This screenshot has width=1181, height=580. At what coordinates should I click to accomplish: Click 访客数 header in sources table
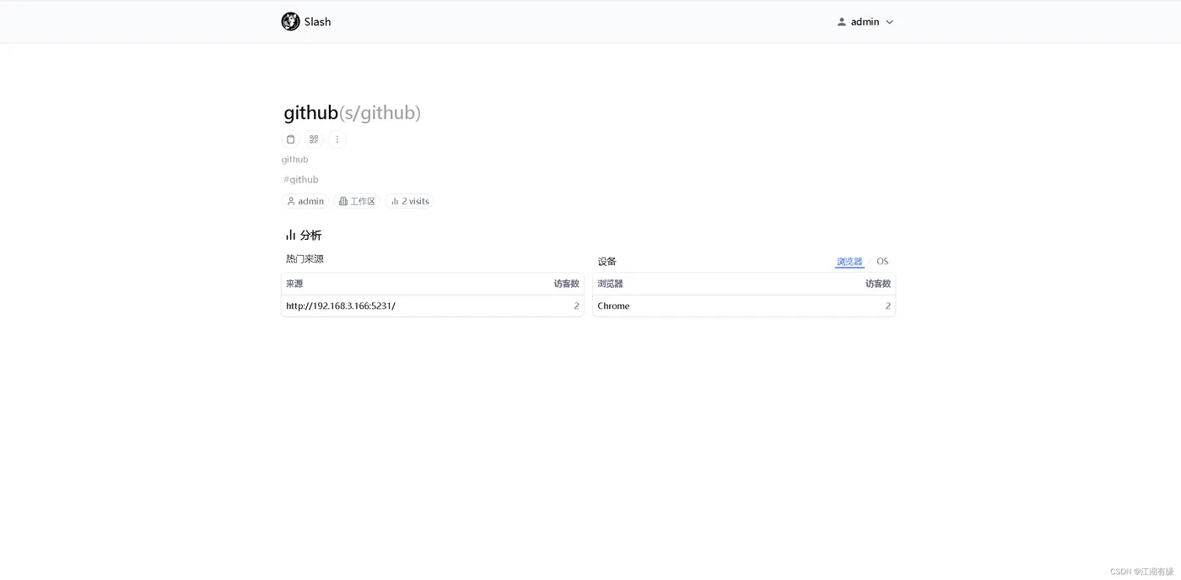coord(566,284)
